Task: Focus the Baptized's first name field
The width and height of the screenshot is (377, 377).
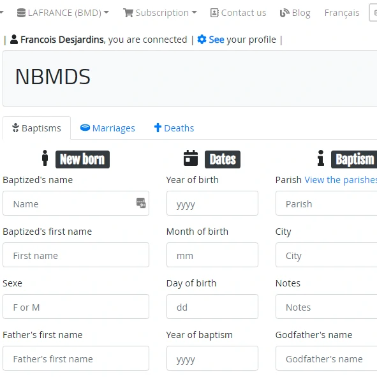Action: (x=76, y=255)
